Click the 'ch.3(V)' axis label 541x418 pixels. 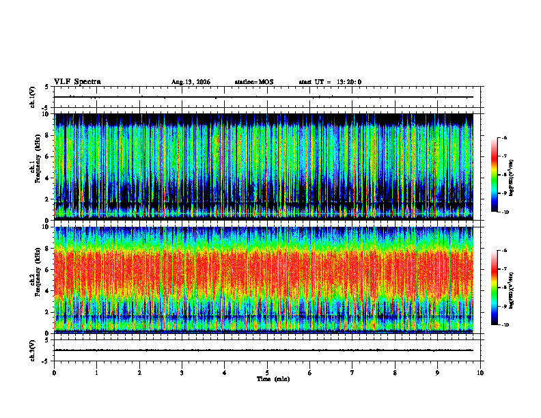33,350
